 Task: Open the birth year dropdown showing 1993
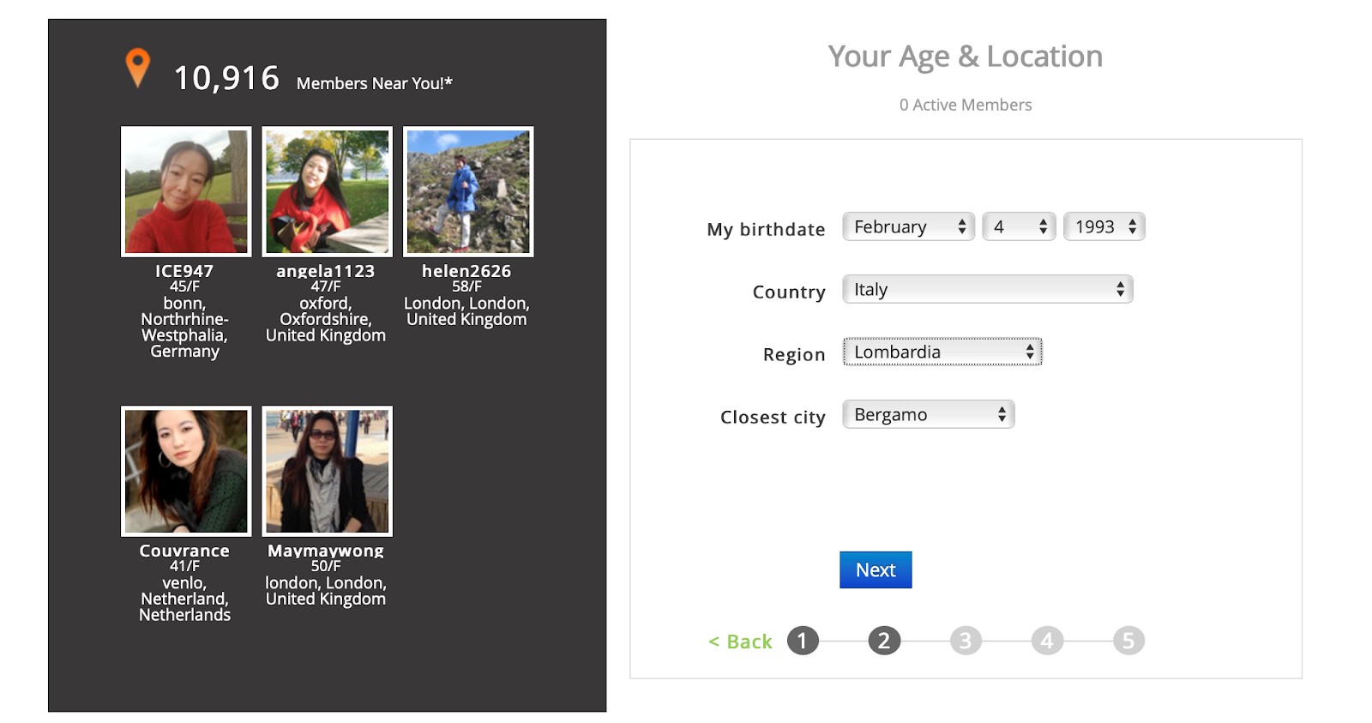coord(1104,226)
